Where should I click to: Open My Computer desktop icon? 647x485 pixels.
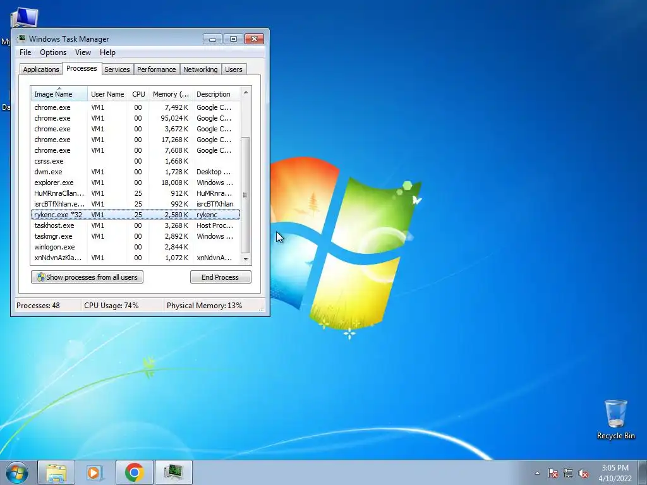(24, 18)
